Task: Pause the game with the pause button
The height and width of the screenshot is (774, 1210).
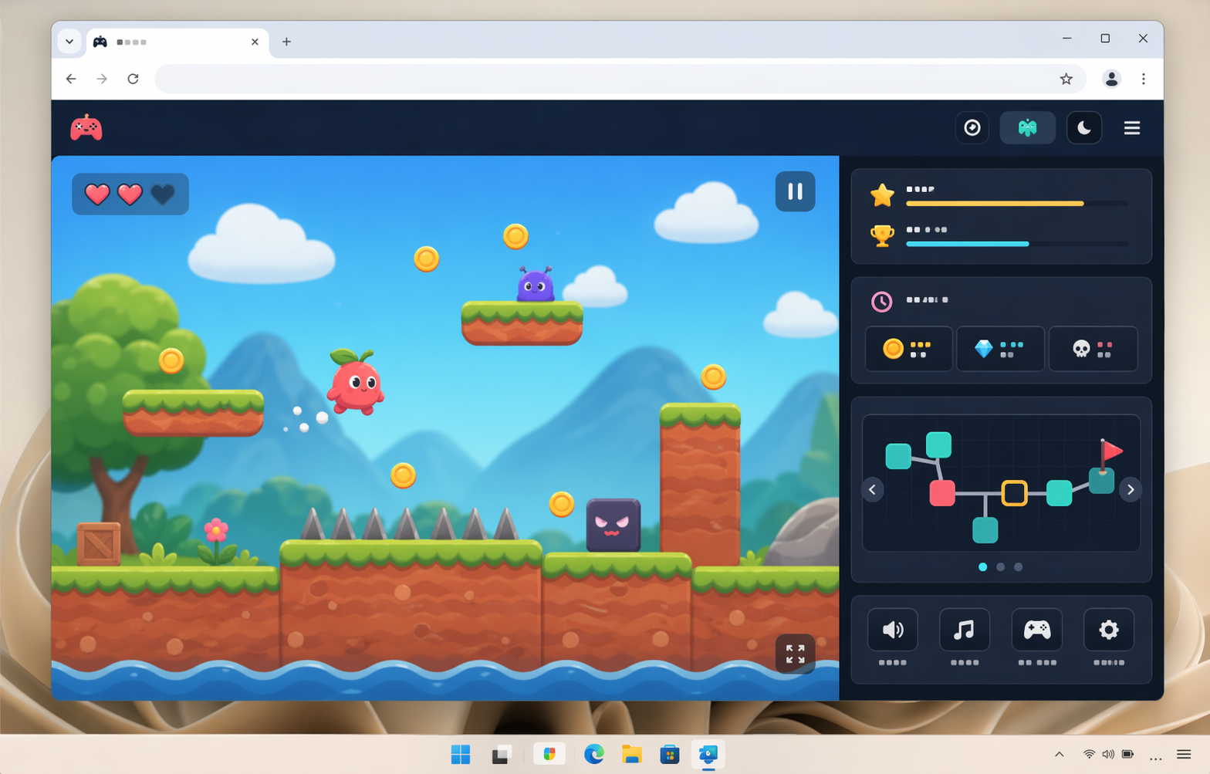Action: (x=795, y=191)
